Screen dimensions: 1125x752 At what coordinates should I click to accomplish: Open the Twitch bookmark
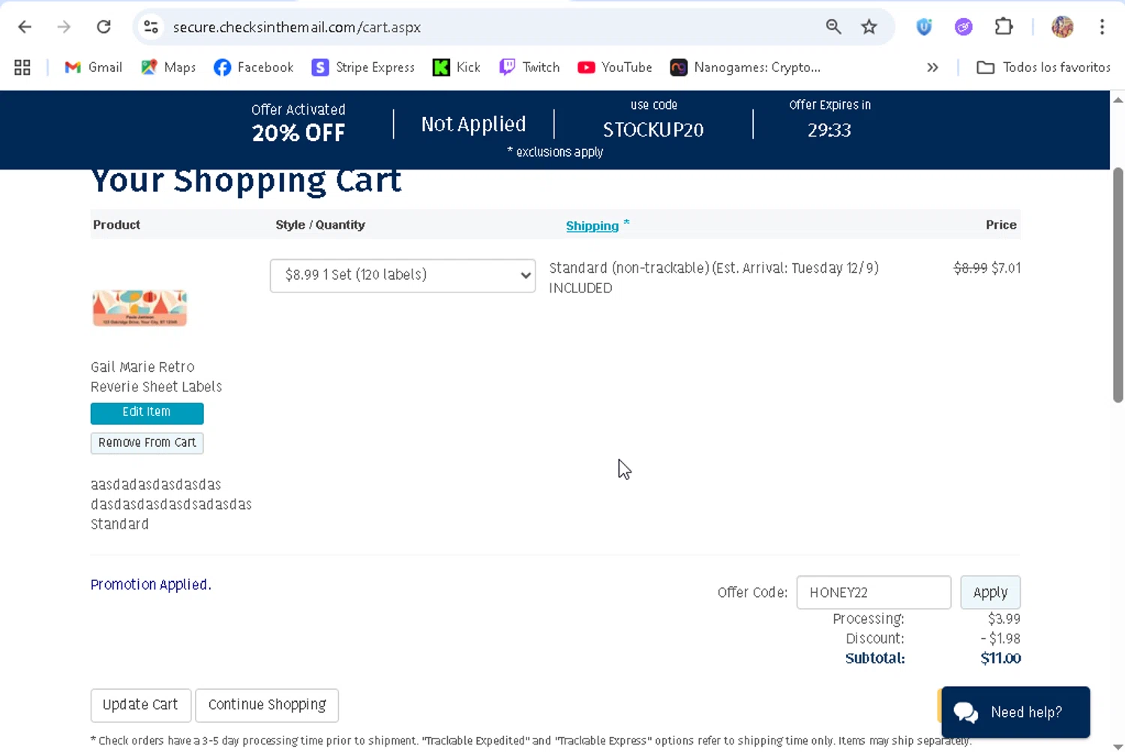(529, 67)
